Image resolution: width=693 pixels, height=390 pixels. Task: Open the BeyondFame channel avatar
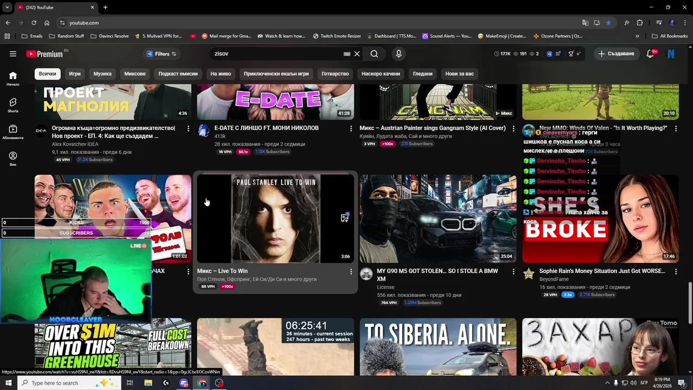(529, 274)
